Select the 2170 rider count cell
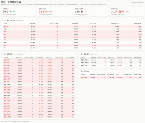The image size is (145, 123). (x=140, y=34)
